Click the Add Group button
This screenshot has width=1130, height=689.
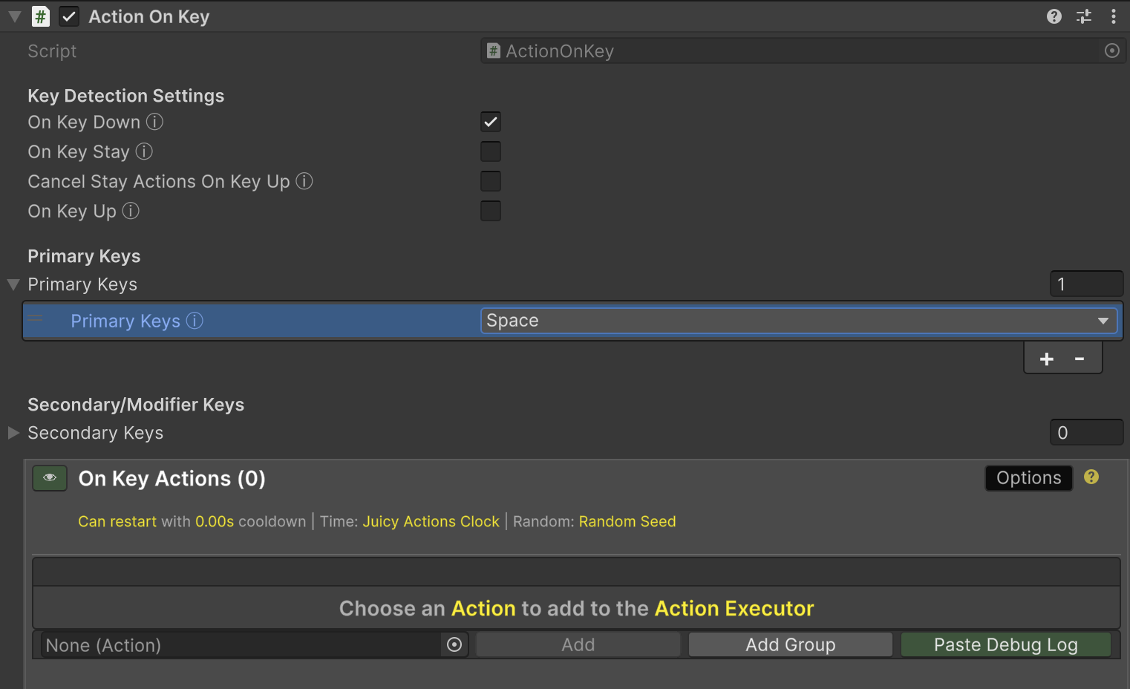(x=790, y=644)
